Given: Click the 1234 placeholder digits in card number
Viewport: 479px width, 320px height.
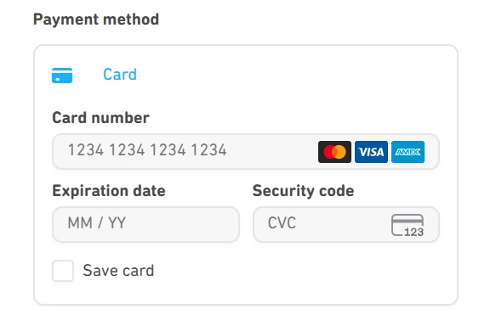Looking at the screenshot, I should point(147,150).
